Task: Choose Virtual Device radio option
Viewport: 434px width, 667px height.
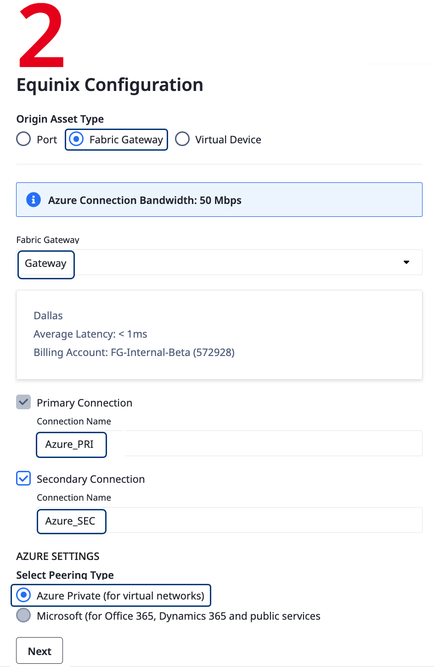Action: [x=182, y=139]
